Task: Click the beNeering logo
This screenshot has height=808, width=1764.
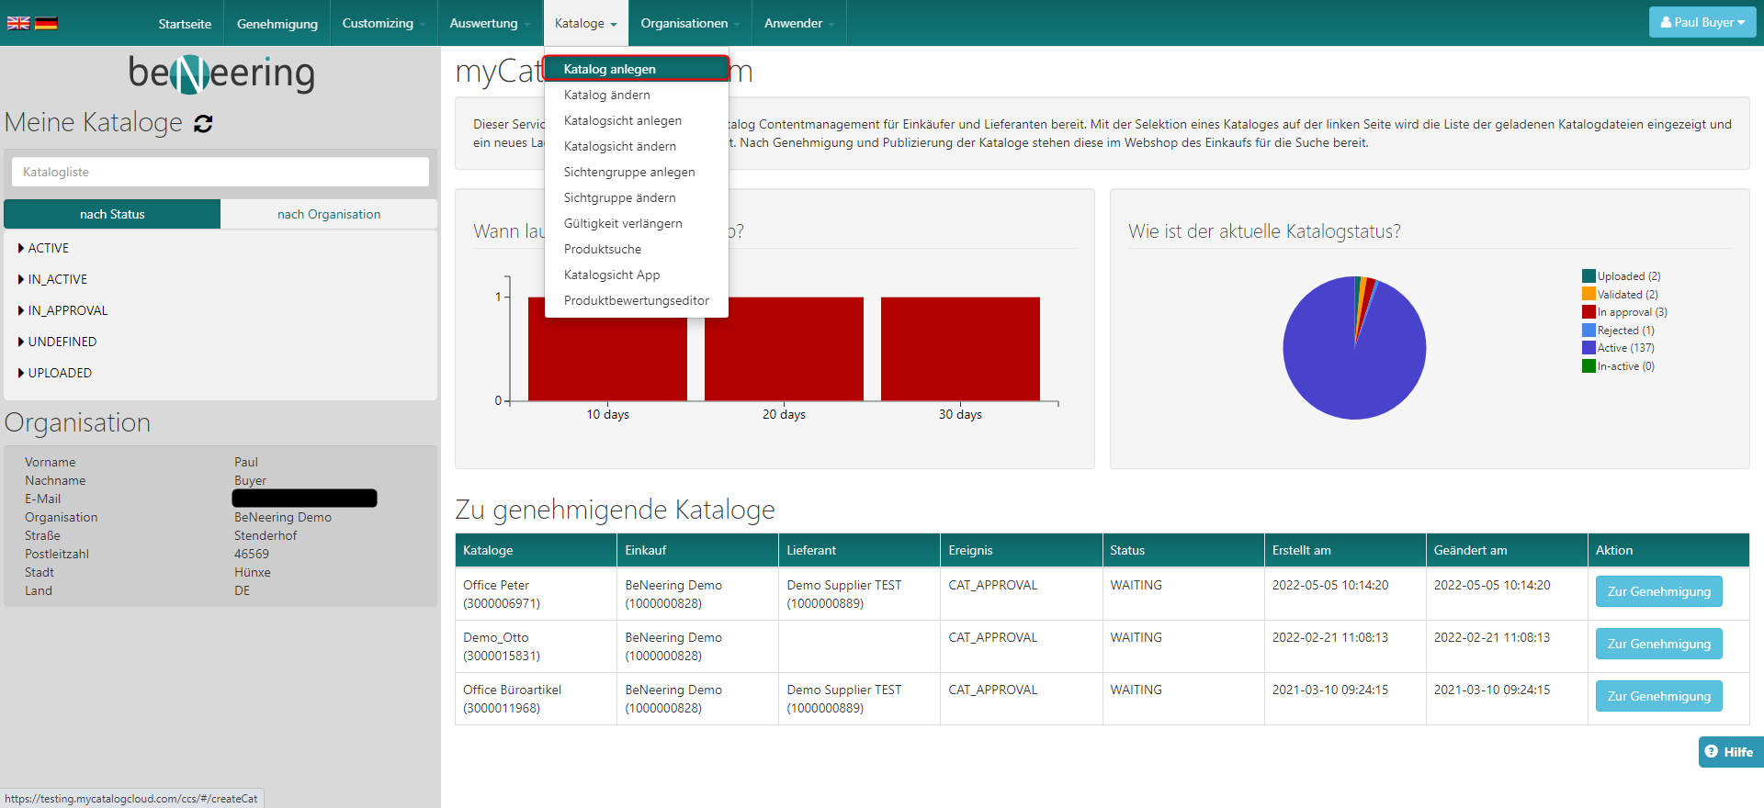Action: coord(220,73)
